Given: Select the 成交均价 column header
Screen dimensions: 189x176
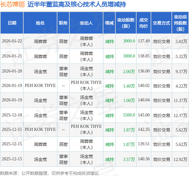Looking at the screenshot, I should 144,23.
